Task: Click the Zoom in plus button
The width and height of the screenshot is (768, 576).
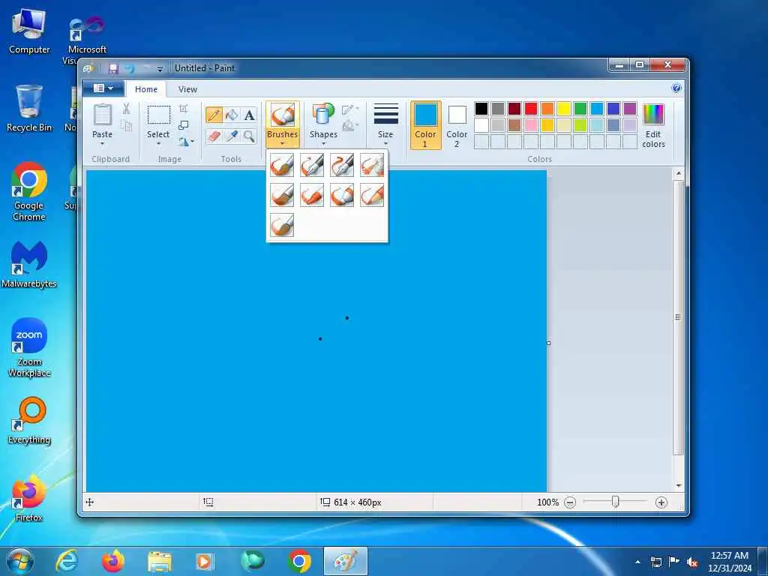Action: (661, 502)
